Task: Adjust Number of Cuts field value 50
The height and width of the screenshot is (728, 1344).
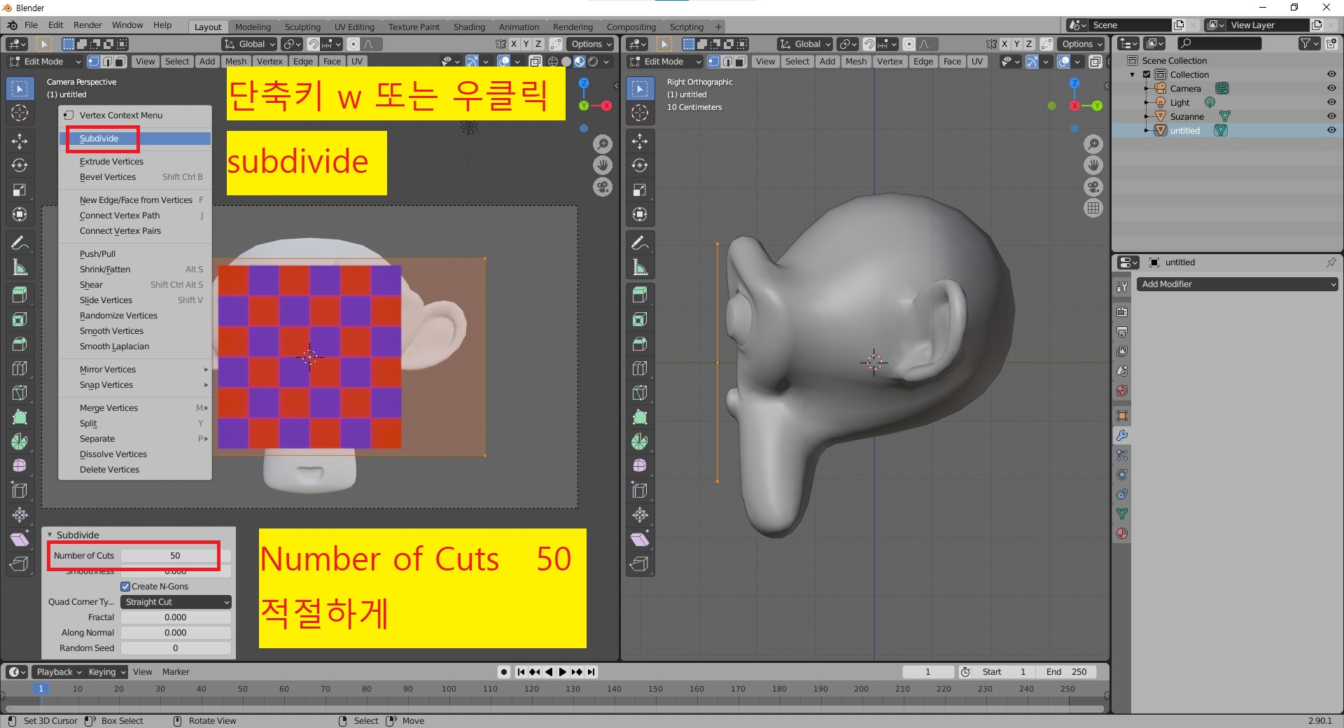Action: point(176,556)
